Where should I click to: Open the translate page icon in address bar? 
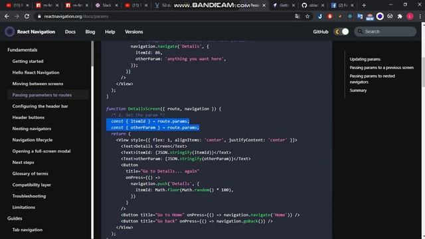pos(297,16)
